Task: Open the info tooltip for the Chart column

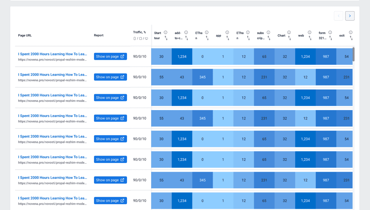Action: [x=289, y=32]
